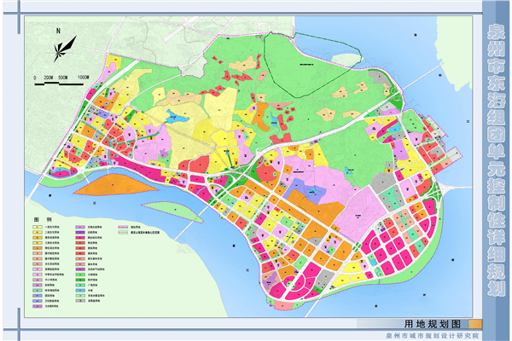This screenshot has height=341, width=512.
Task: Click the dark purple swatch in the legend
Action: point(80,233)
